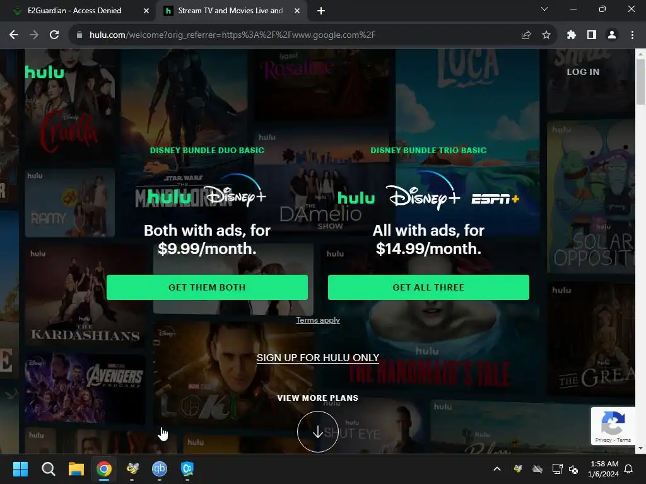This screenshot has width=646, height=484.
Task: Click the GET THEM BOTH button
Action: click(207, 287)
